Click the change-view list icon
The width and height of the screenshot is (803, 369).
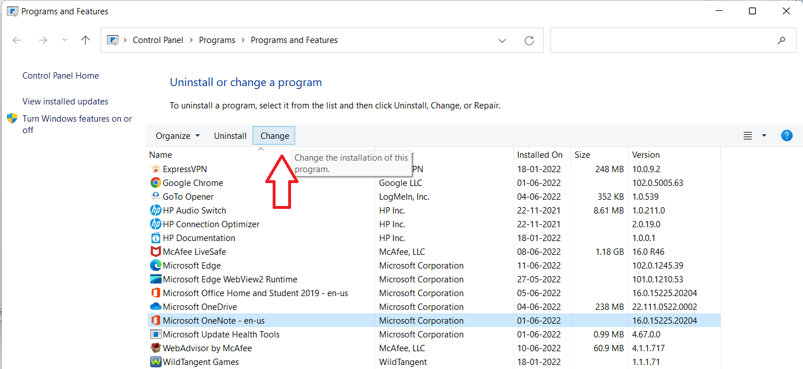pyautogui.click(x=748, y=135)
